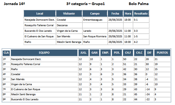The image size is (175, 105).
Task: Select the 3ª categoría – Grupo1 heading
Action: 85,4
